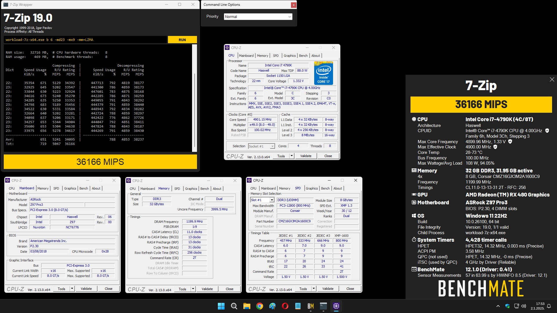Click the Close button in the SPD CPU-Z window
The image size is (557, 313).
[350, 289]
